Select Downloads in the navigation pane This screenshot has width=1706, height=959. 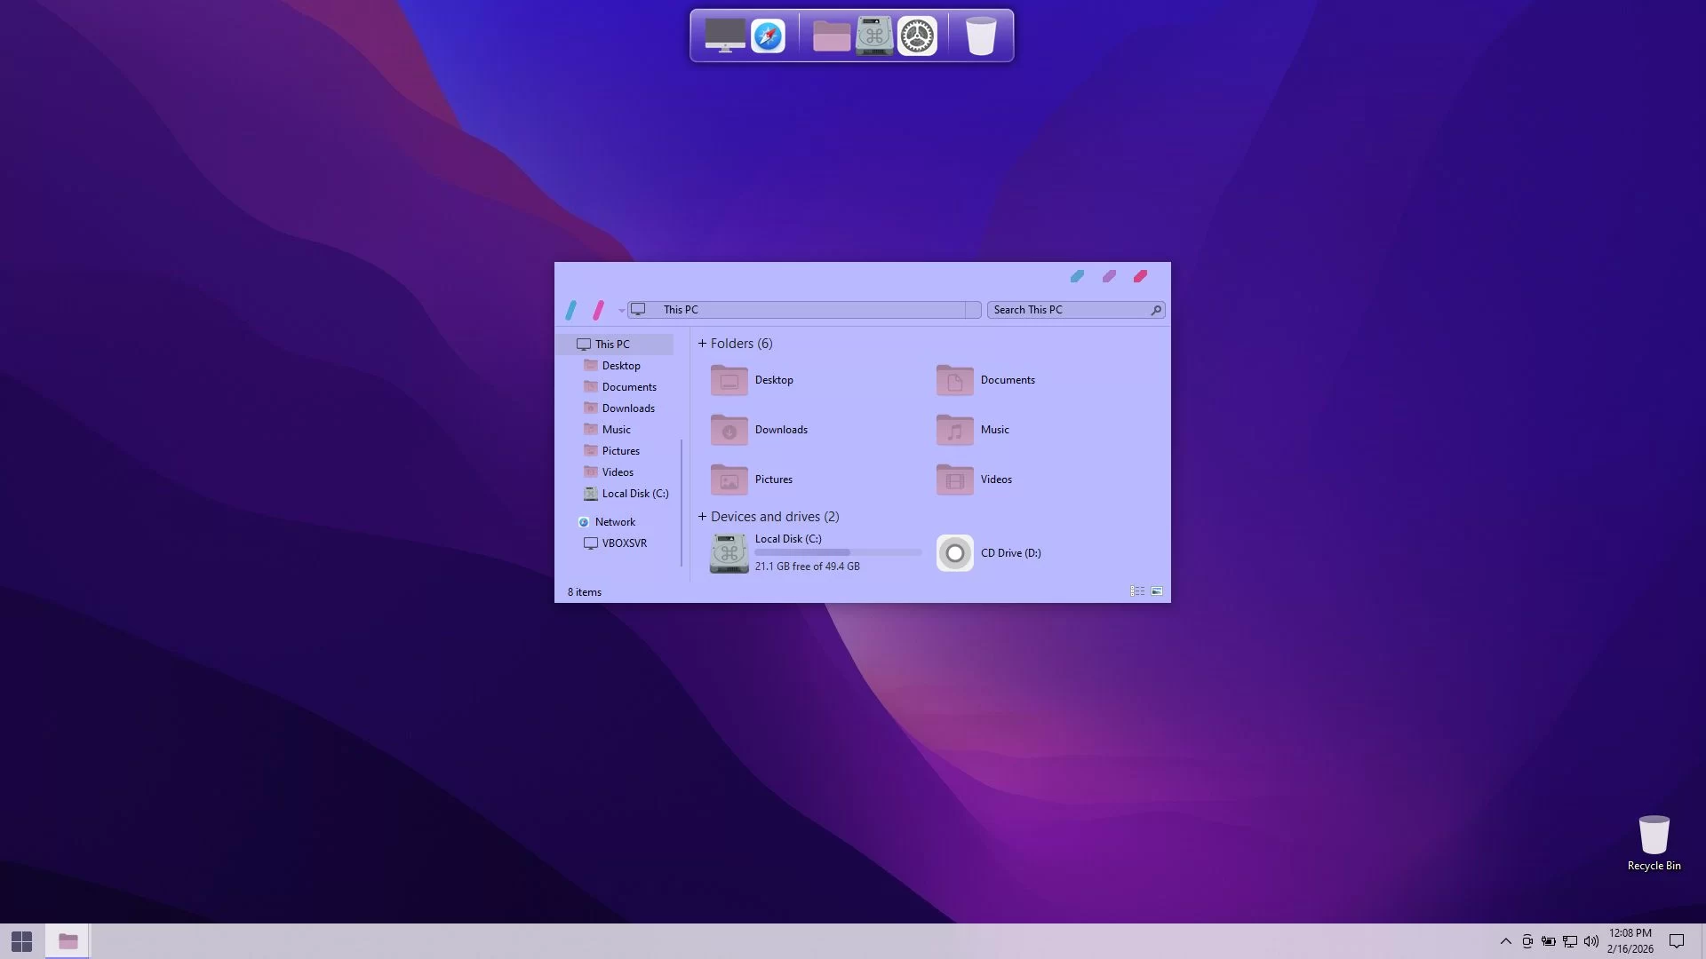(x=628, y=408)
